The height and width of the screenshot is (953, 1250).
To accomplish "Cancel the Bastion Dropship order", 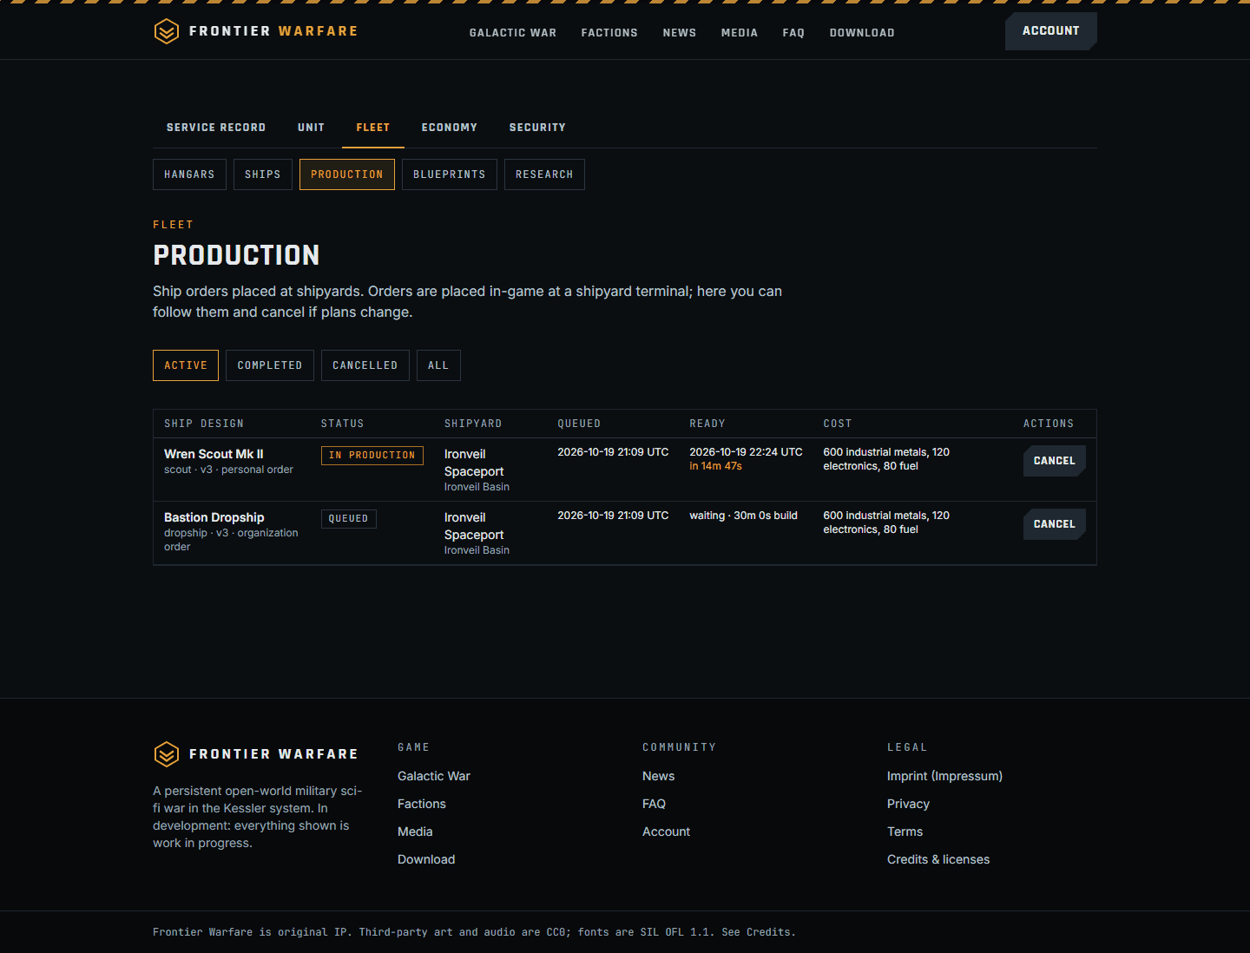I will click(1055, 524).
